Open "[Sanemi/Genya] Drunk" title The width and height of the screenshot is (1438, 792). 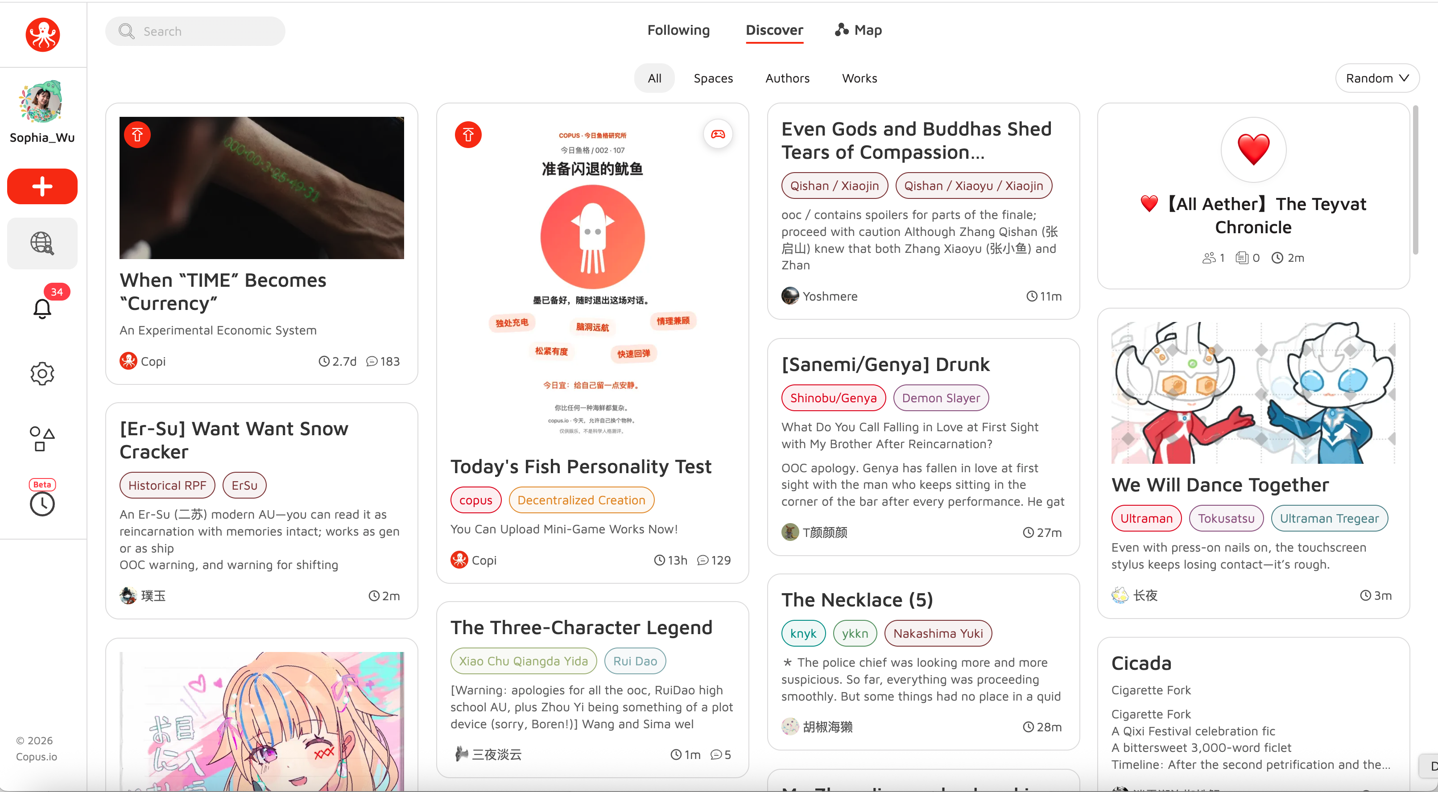[885, 364]
